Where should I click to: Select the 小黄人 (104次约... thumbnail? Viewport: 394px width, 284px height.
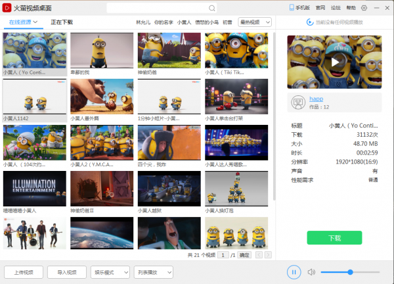click(x=35, y=143)
